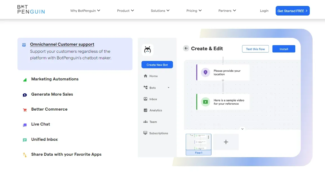The image size is (325, 180).
Task: Click the BotPenguin logo
Action: pos(31,10)
